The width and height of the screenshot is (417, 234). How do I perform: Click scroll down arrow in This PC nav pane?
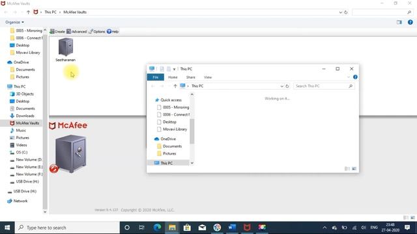pyautogui.click(x=192, y=163)
